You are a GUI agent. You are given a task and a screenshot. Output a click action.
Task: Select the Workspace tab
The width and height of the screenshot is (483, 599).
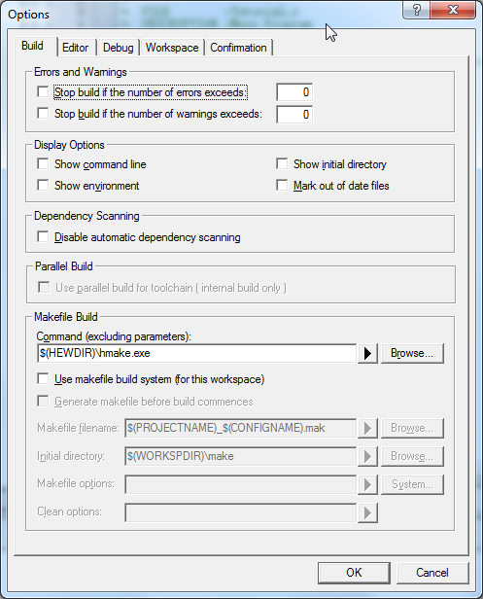click(x=172, y=48)
